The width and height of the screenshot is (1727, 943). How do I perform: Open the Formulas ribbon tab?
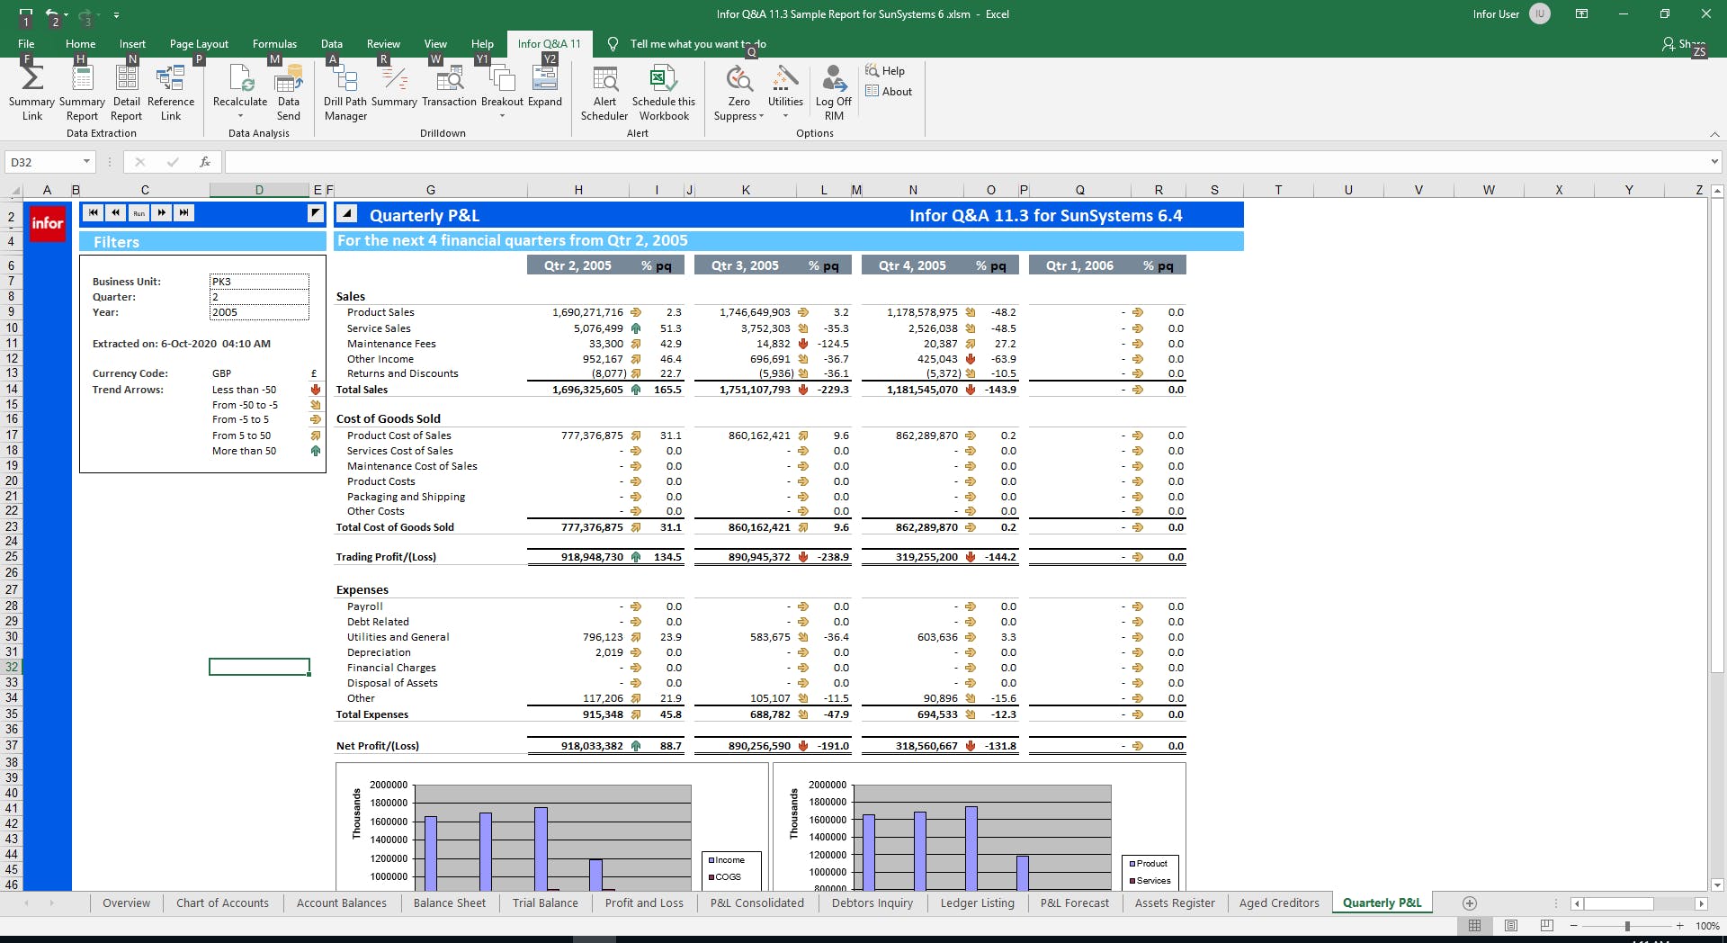pyautogui.click(x=274, y=43)
